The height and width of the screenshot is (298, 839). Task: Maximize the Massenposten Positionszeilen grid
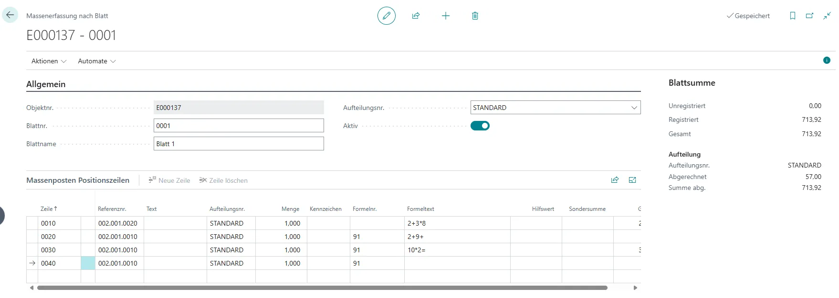pyautogui.click(x=632, y=180)
